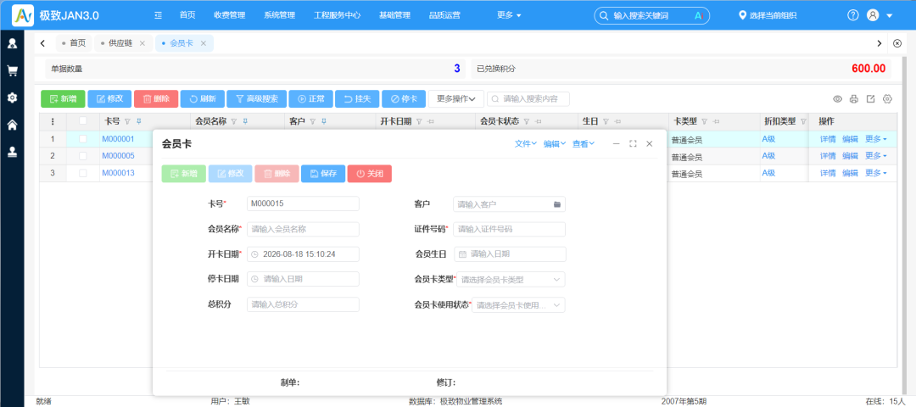Click the bottom person icon in sidebar
Image resolution: width=916 pixels, height=407 pixels.
(12, 151)
